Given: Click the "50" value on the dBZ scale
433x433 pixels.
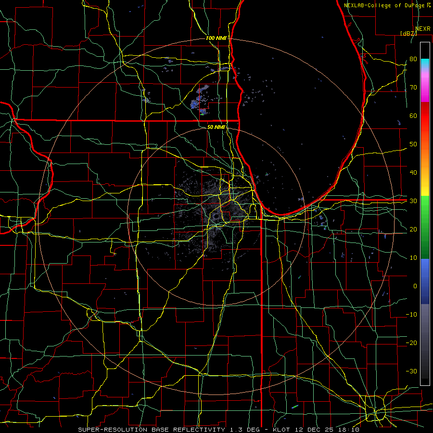Looking at the screenshot, I should coord(413,144).
